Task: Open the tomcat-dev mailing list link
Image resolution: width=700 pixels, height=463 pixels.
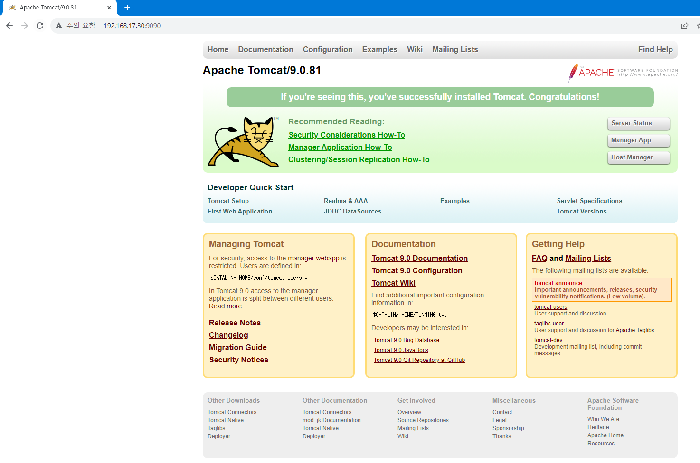Action: pyautogui.click(x=548, y=340)
